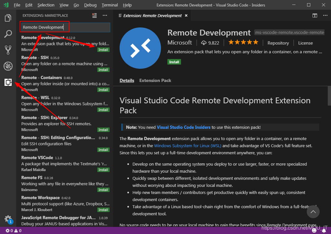This screenshot has width=331, height=234.
Task: Click the feedback smiley in status bar
Action: click(314, 231)
